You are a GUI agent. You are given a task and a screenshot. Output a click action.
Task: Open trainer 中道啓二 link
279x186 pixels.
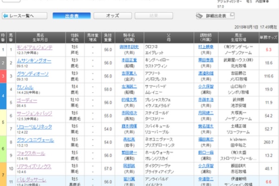(x=205, y=178)
